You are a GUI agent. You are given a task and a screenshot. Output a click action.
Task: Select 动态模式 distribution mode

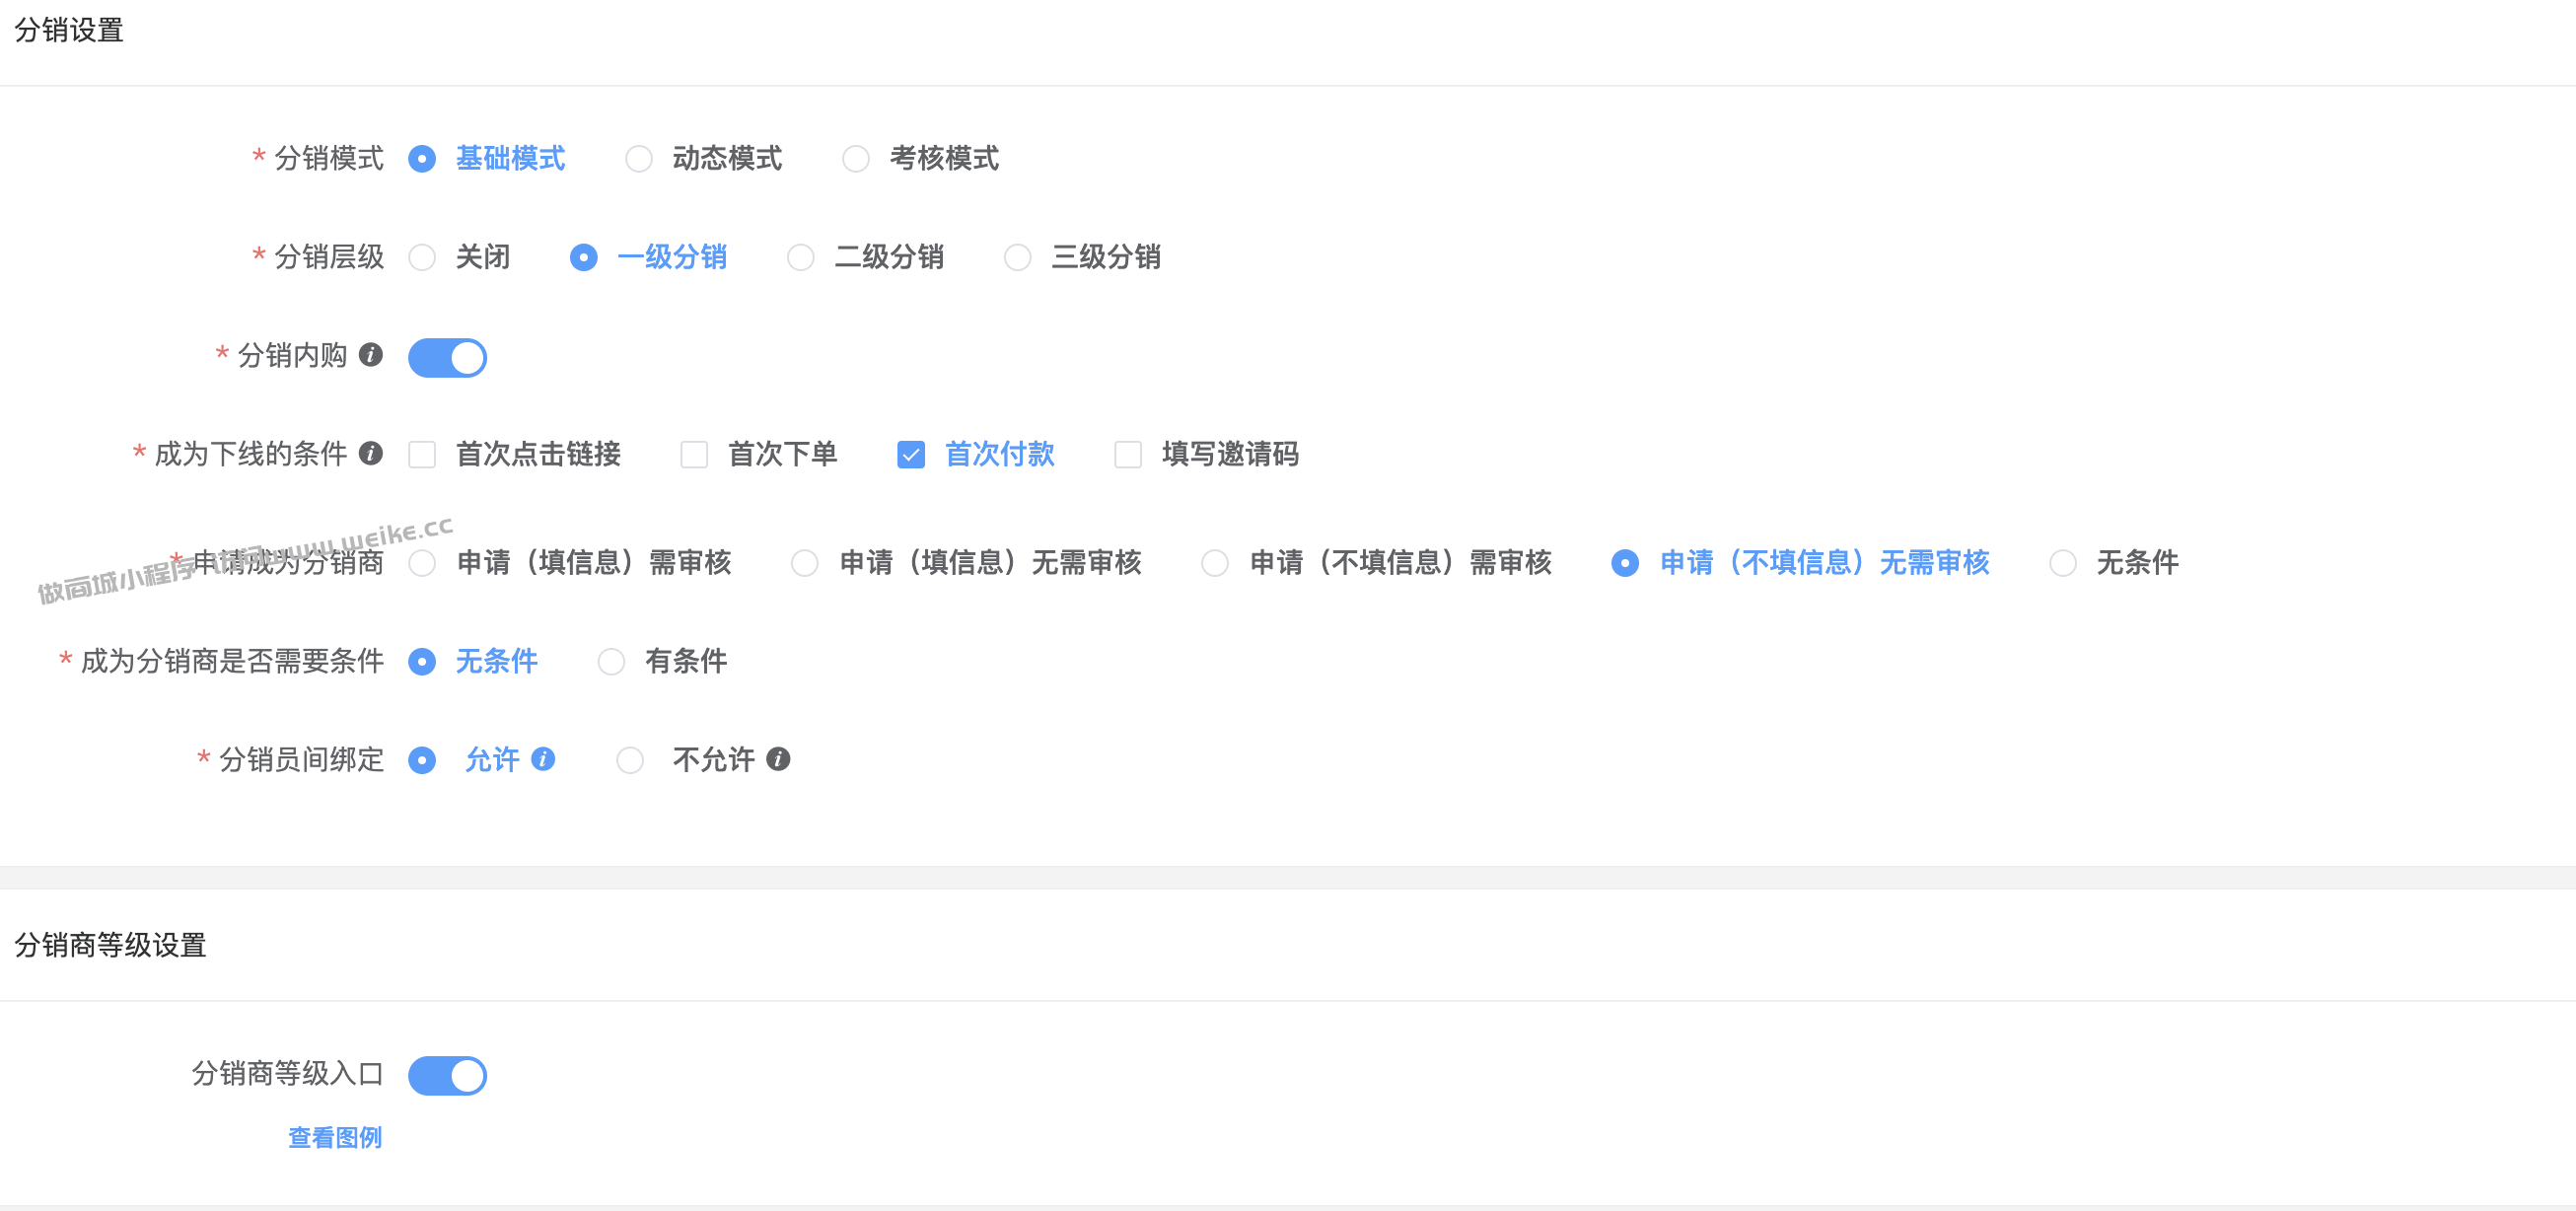click(639, 159)
